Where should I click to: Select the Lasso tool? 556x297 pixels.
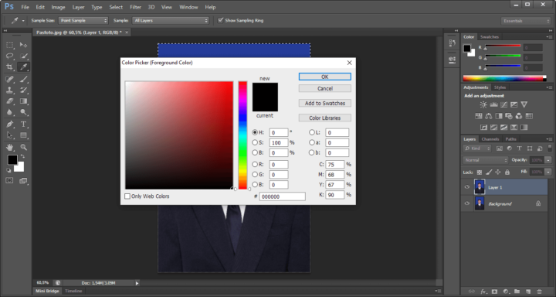[10, 56]
